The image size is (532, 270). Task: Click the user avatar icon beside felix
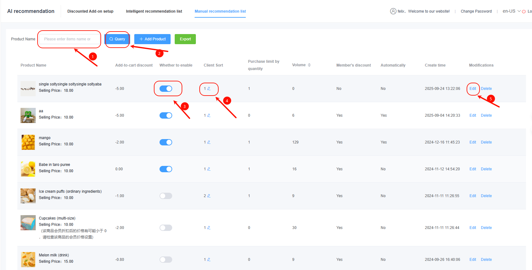pos(393,11)
